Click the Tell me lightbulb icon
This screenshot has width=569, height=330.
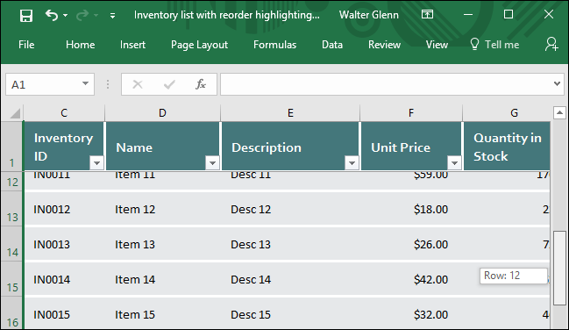pyautogui.click(x=474, y=45)
